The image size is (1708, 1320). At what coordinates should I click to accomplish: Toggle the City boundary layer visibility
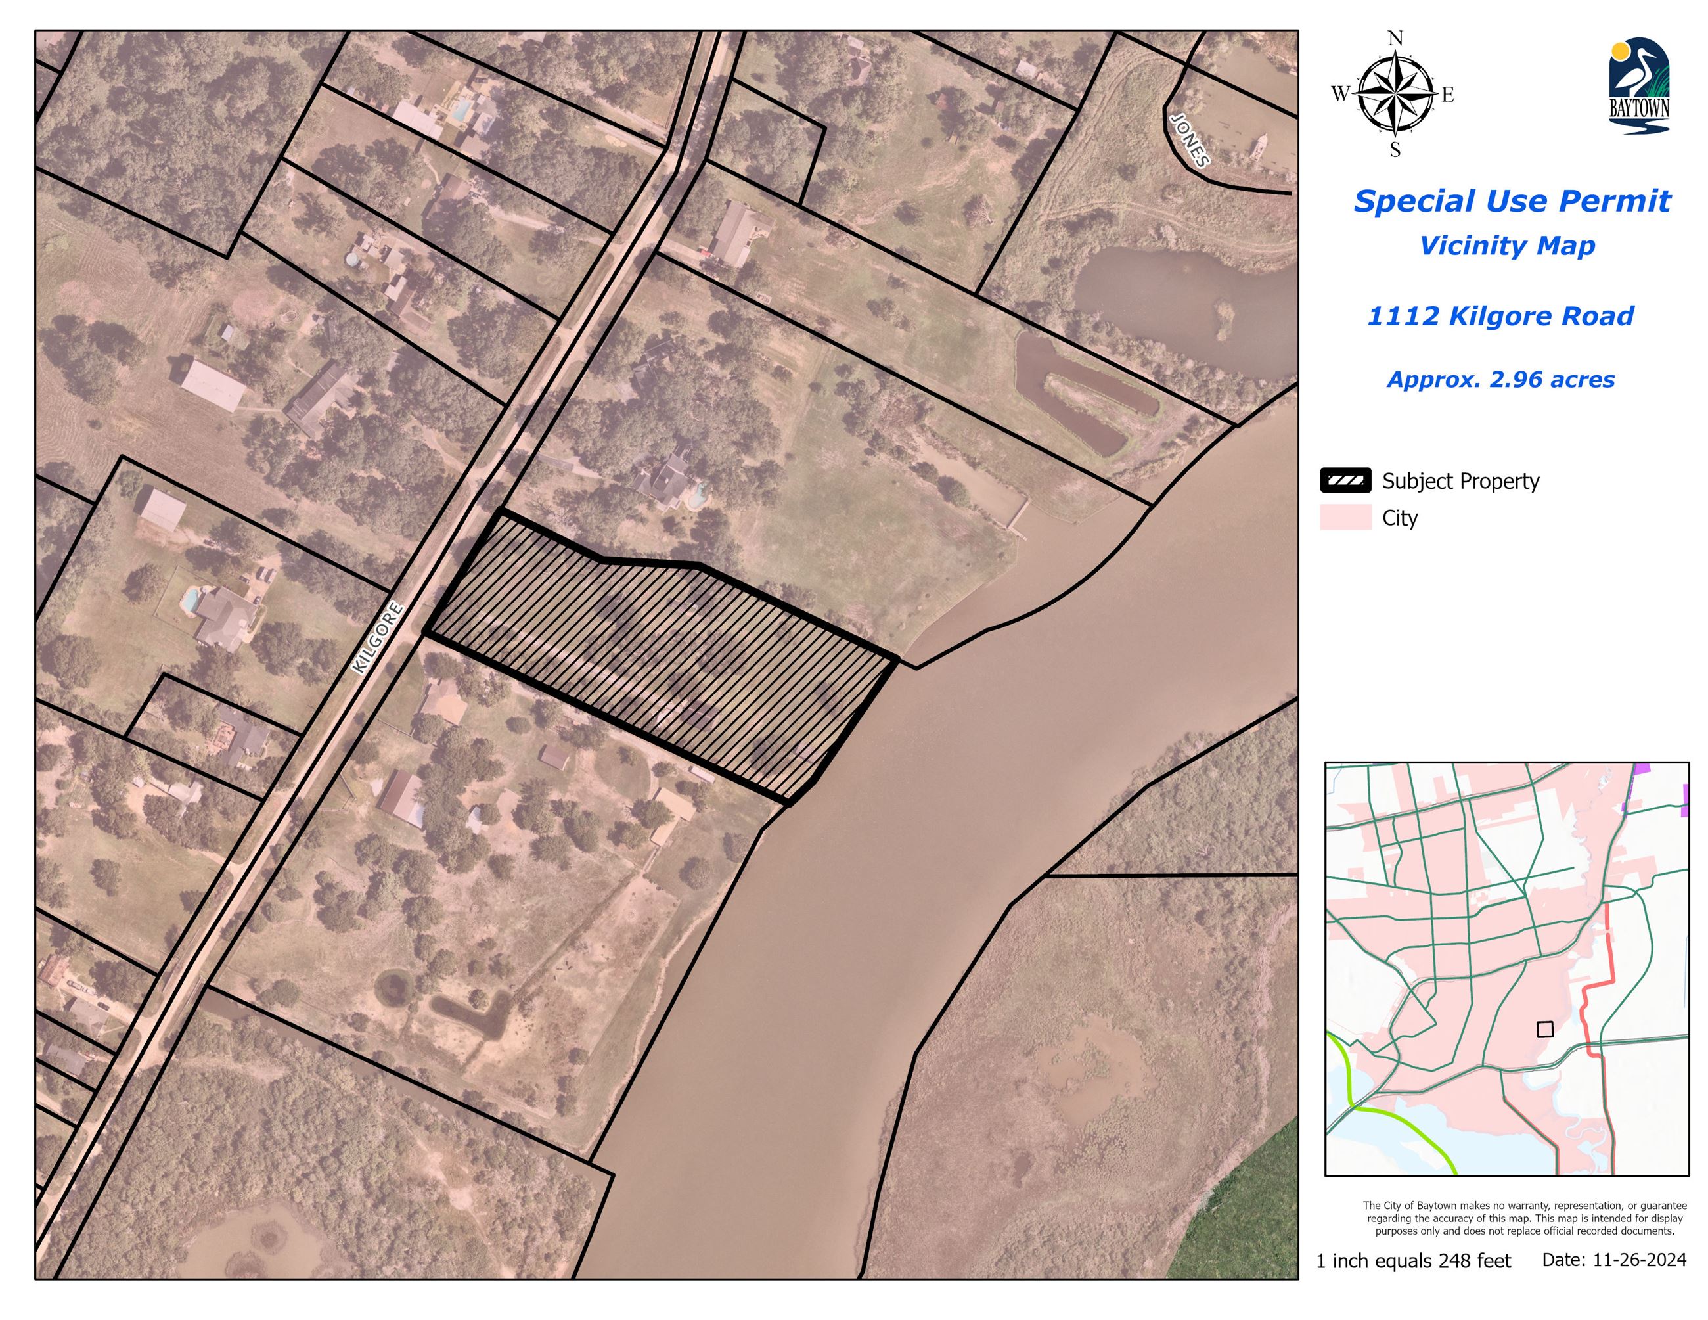pos(1347,518)
